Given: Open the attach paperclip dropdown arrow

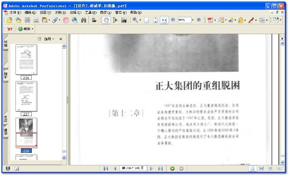Looking at the screenshot, I should point(60,20).
